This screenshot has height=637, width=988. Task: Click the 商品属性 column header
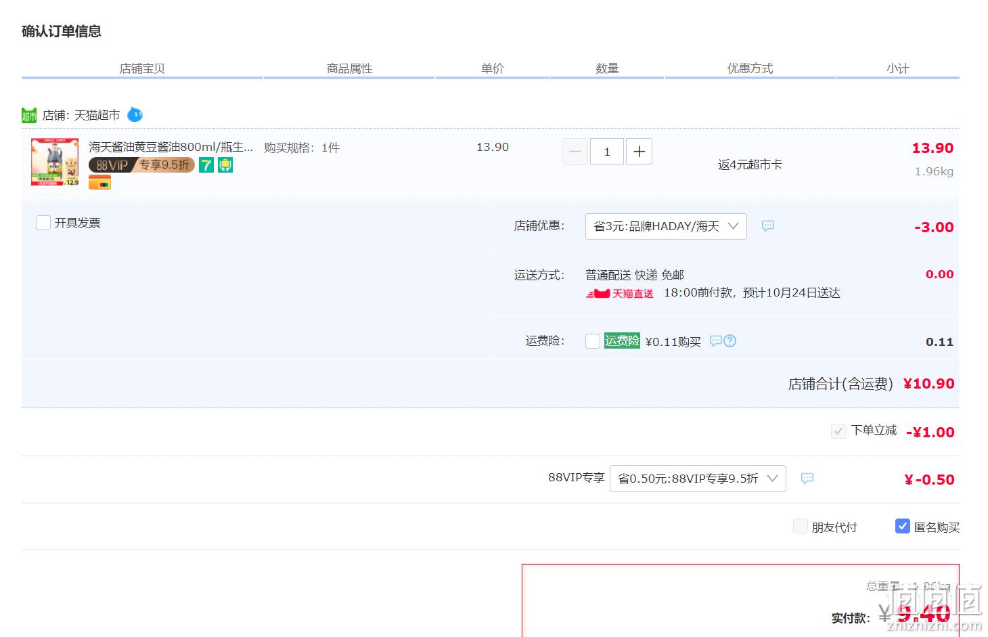click(x=349, y=68)
